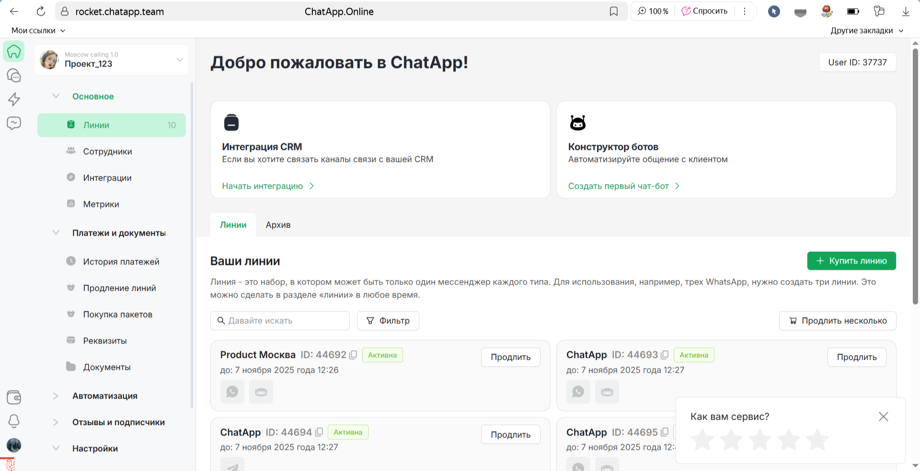Rate the service with the first star
Image resolution: width=920 pixels, height=471 pixels.
[x=702, y=440]
